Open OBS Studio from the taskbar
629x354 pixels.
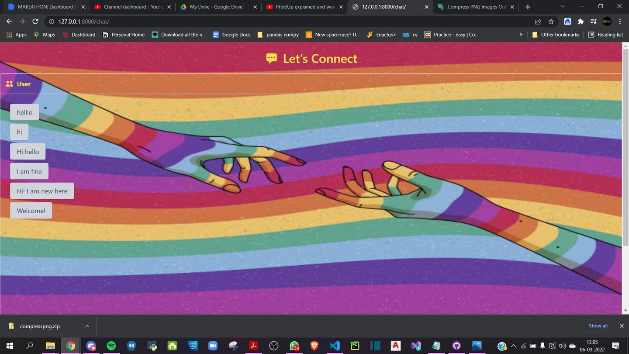(274, 346)
